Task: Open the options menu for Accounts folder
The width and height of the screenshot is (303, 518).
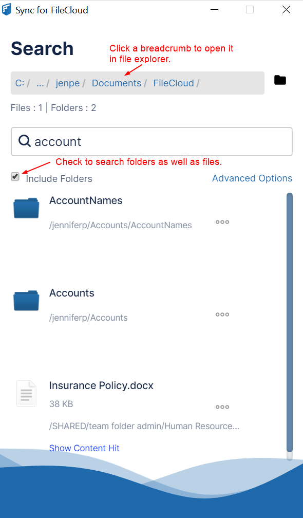Action: tap(222, 314)
